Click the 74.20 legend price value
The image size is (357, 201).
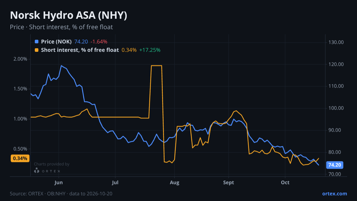(x=81, y=42)
